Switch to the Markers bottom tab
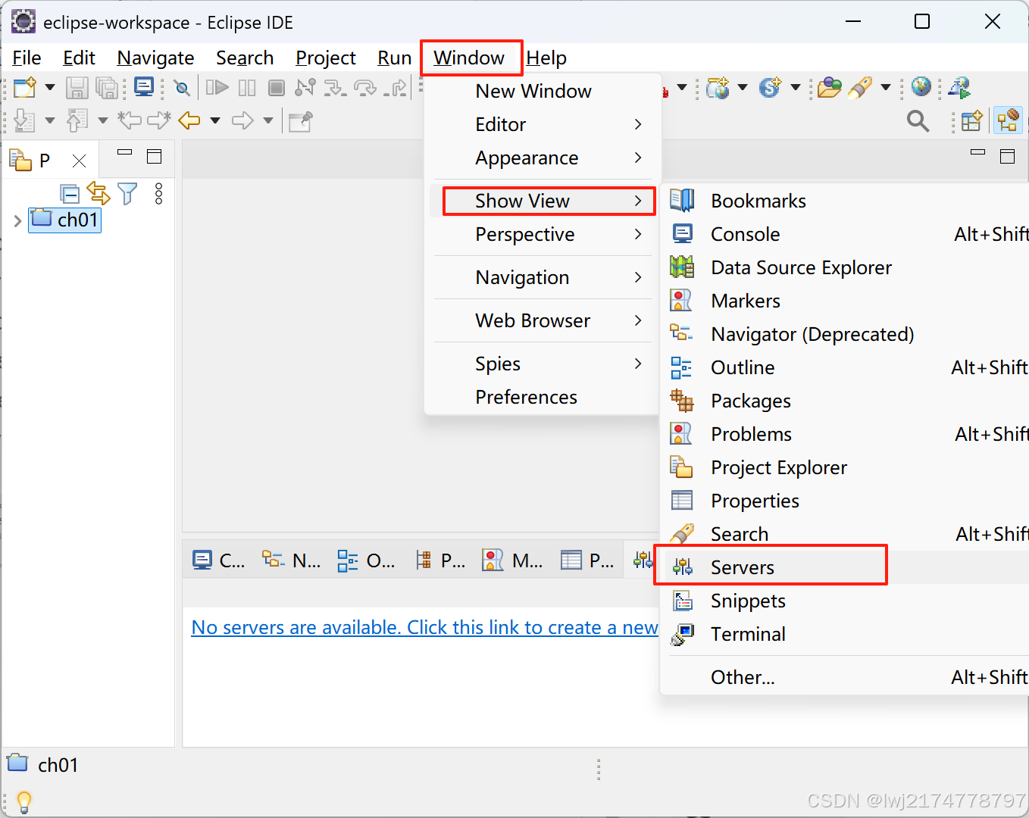Image resolution: width=1029 pixels, height=818 pixels. 512,560
